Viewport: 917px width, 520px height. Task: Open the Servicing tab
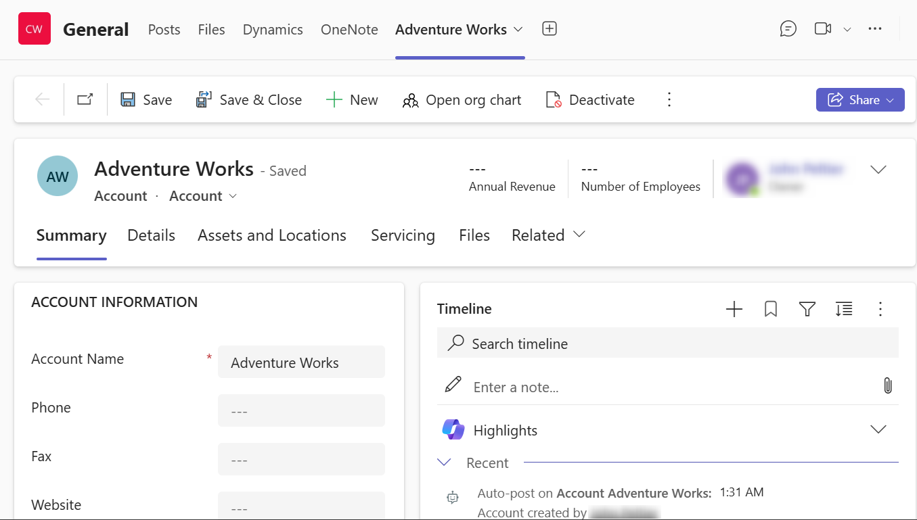403,235
